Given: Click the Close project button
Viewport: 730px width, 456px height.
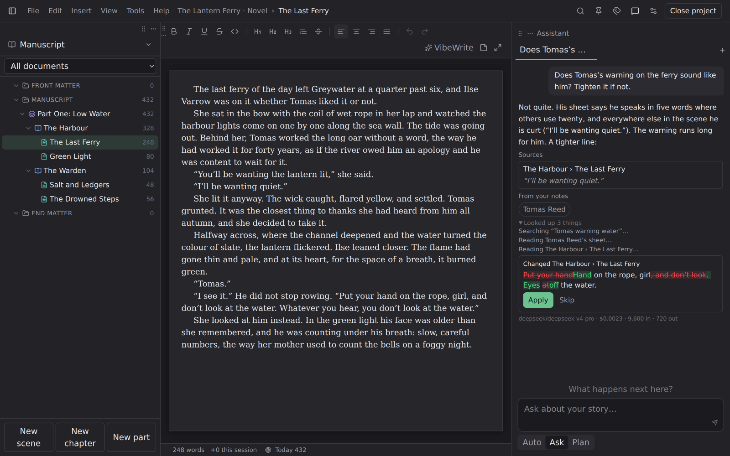Looking at the screenshot, I should pyautogui.click(x=693, y=11).
